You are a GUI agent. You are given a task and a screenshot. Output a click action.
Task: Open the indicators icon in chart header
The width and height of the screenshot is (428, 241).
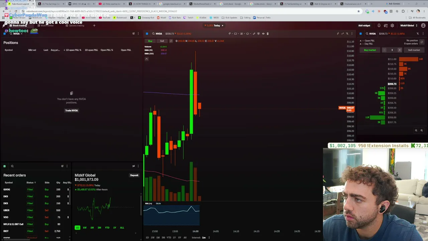[x=338, y=33]
